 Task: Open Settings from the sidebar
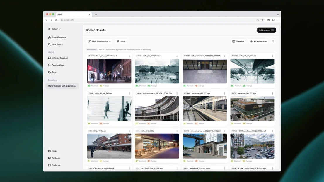tap(56, 158)
